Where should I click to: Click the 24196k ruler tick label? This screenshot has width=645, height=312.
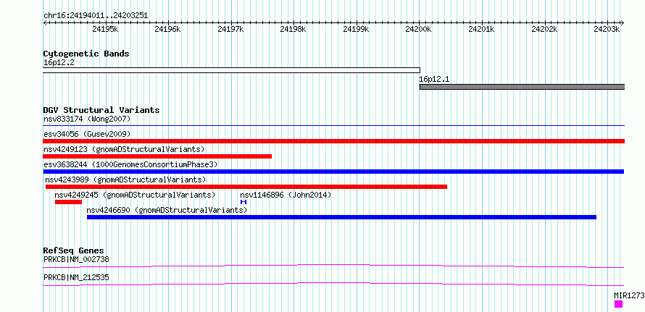168,29
